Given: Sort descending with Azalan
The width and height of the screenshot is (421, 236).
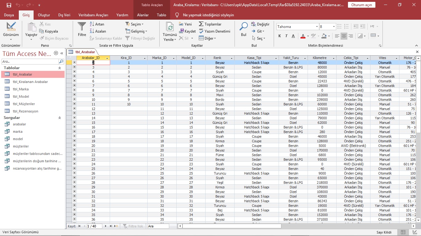Looking at the screenshot, I should click(97, 31).
